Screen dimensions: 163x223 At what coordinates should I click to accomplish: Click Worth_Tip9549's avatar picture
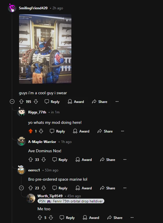[31, 198]
